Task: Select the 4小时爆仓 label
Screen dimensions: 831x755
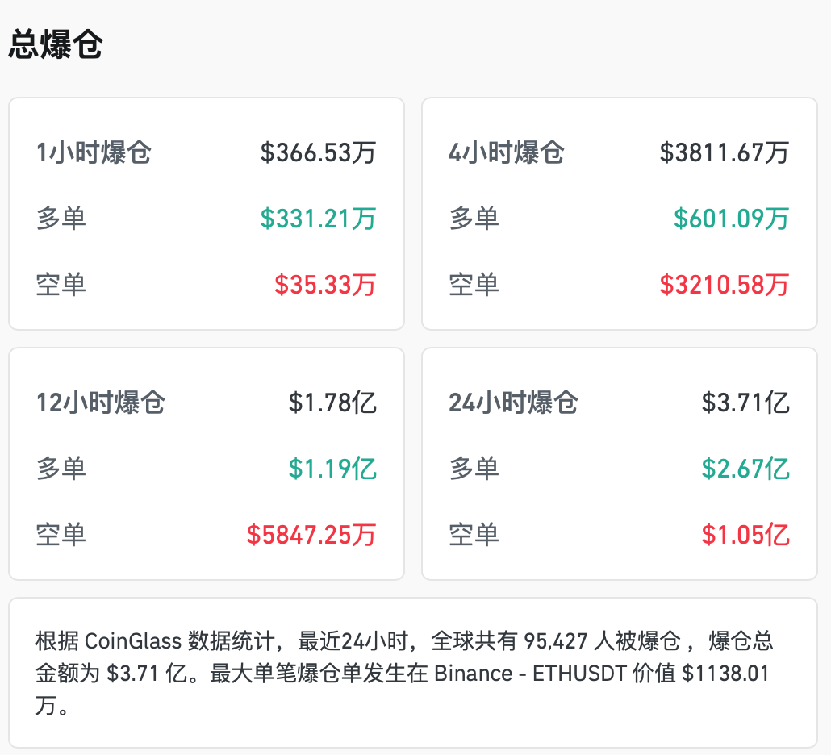Action: pyautogui.click(x=507, y=152)
